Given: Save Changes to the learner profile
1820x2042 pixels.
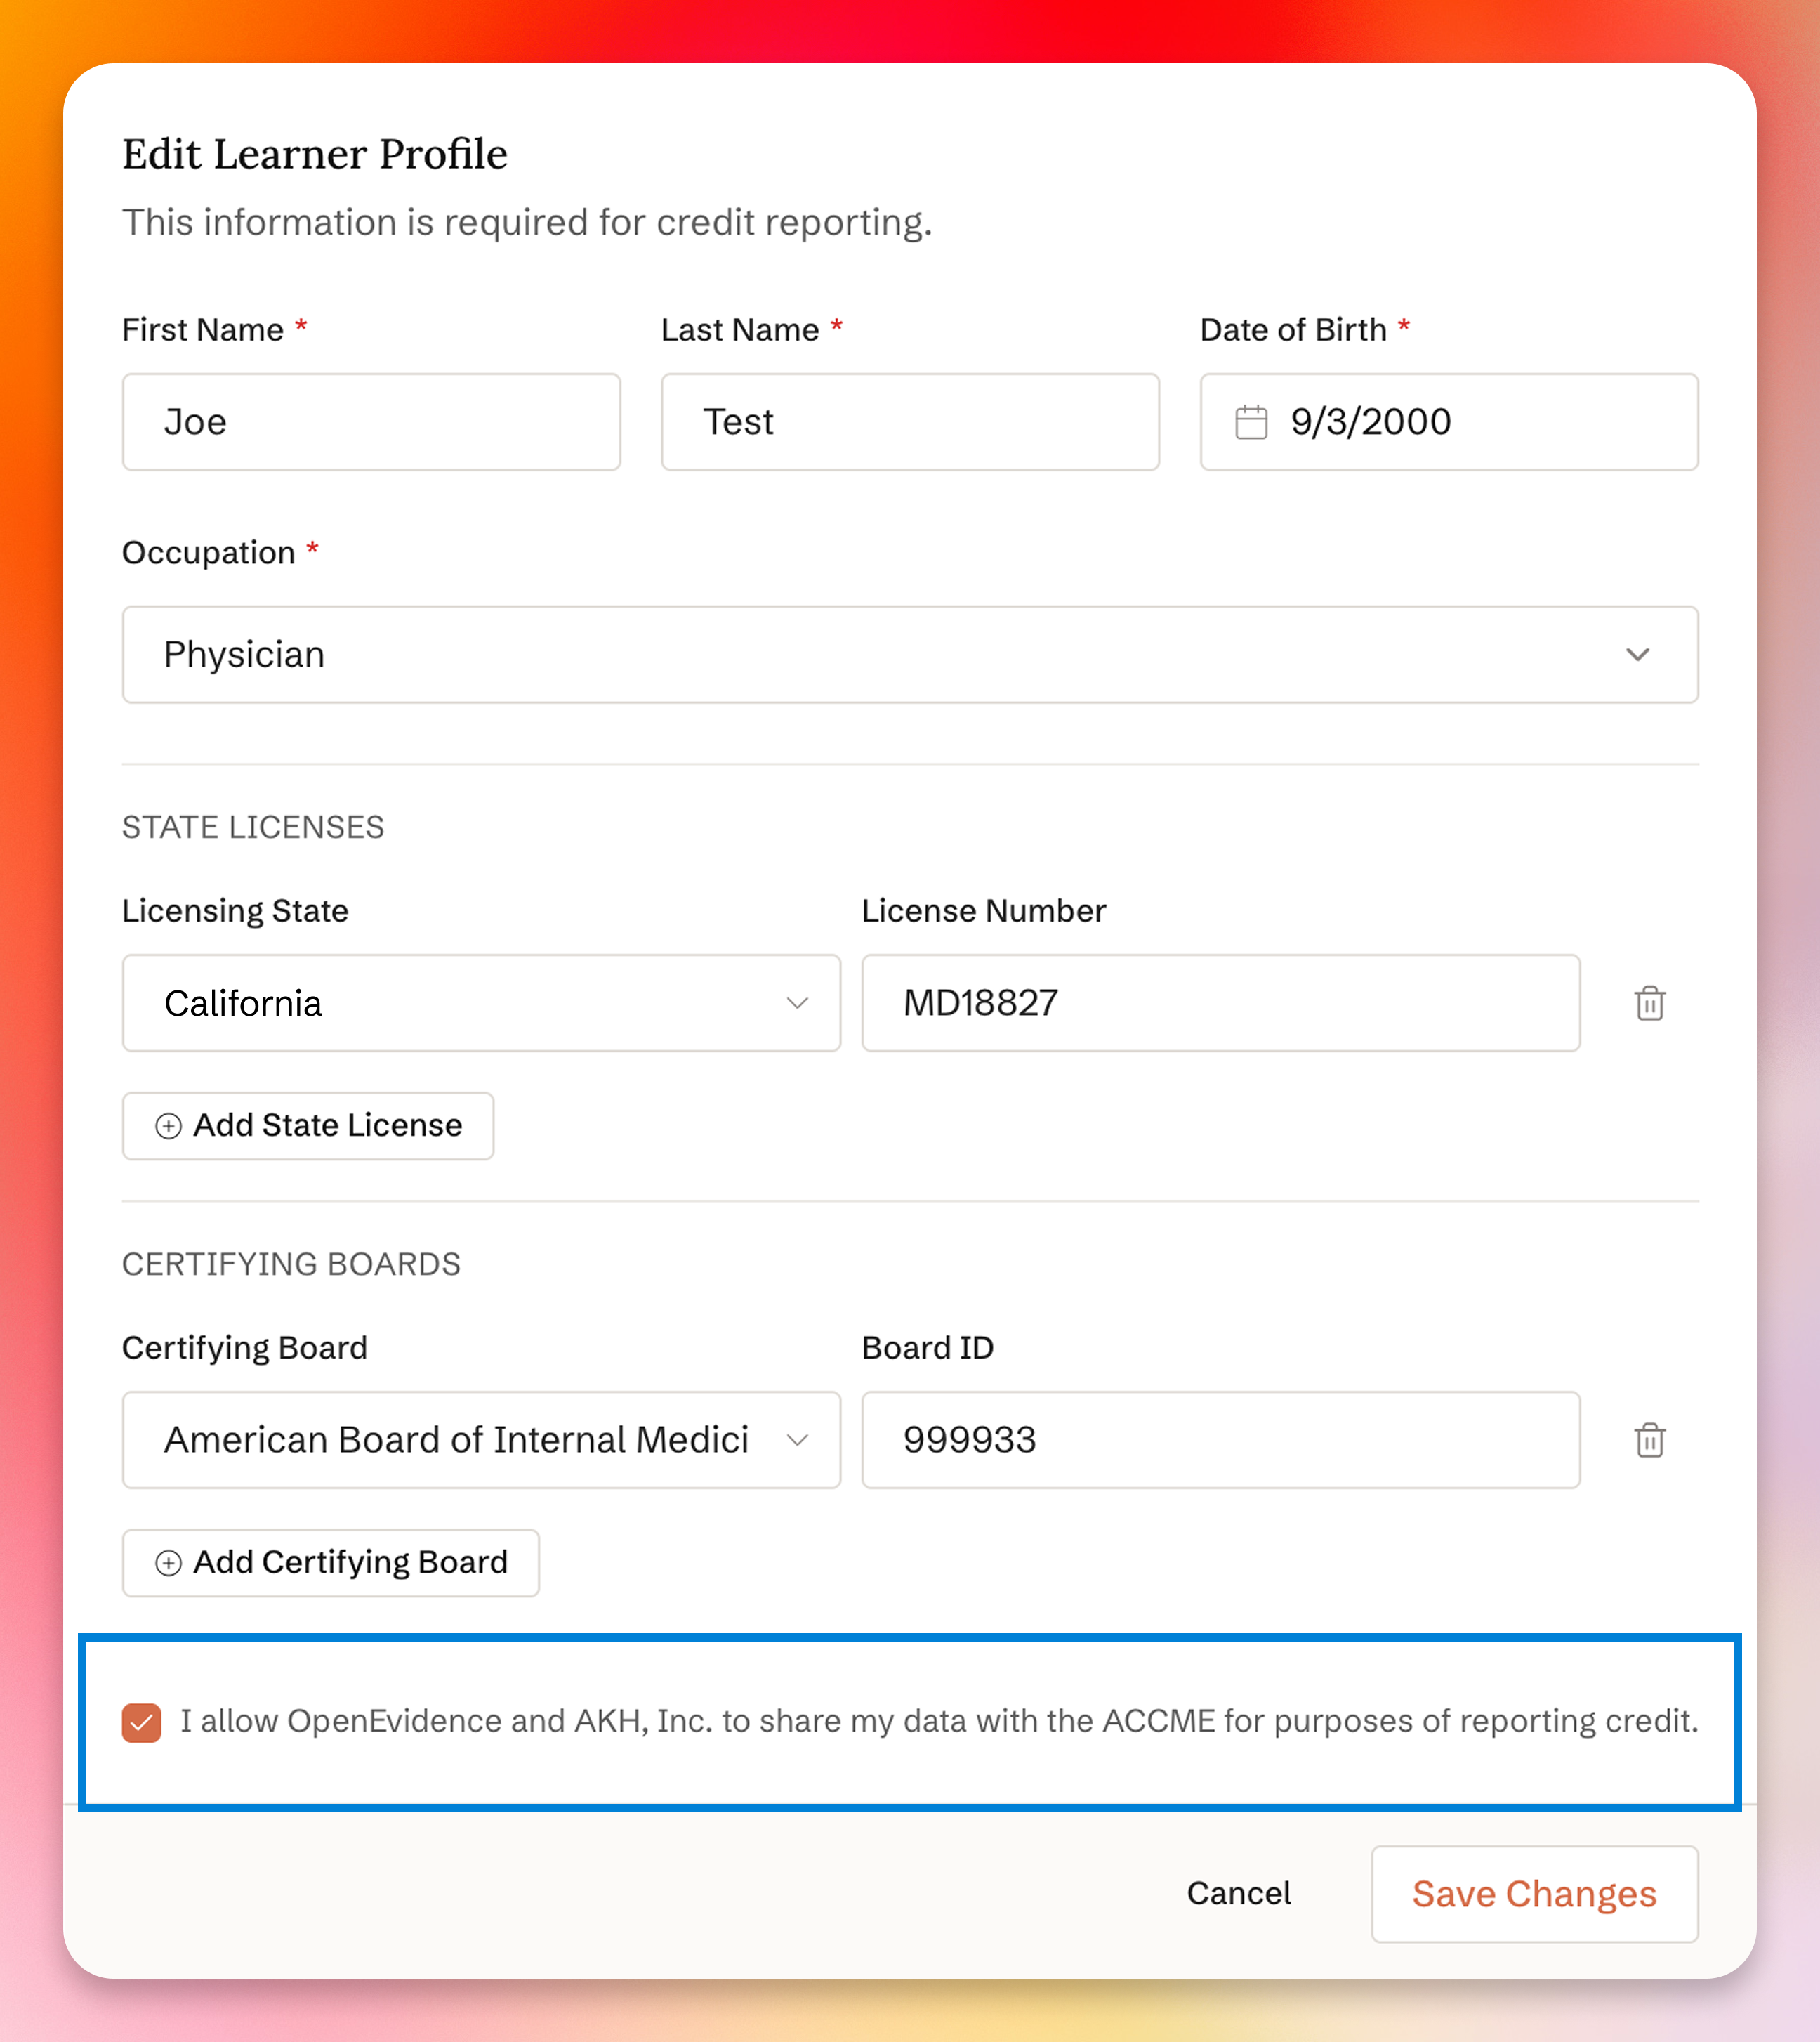Looking at the screenshot, I should [1534, 1894].
